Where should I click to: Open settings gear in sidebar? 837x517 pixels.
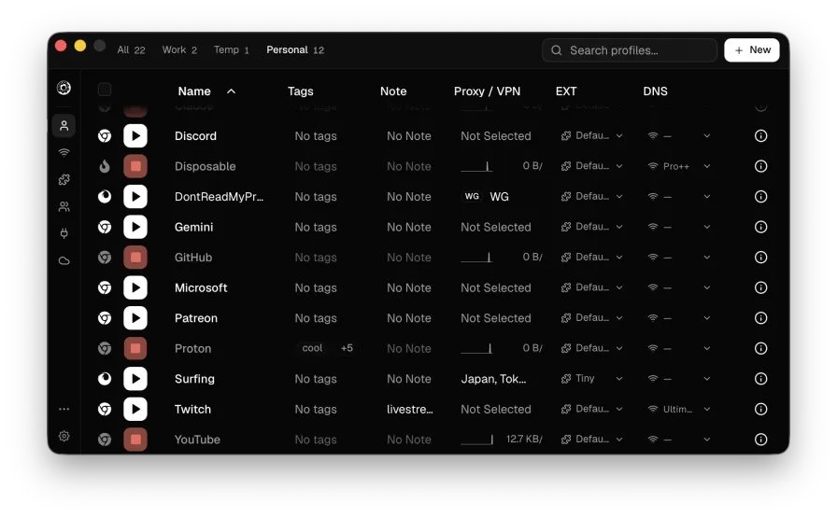(64, 436)
